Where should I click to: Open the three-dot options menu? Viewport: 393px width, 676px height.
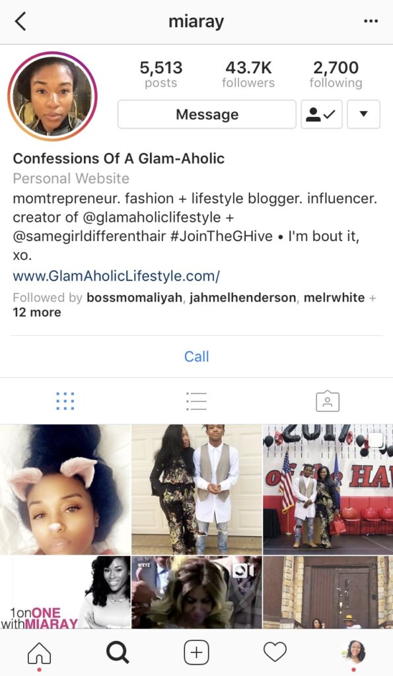point(371,21)
